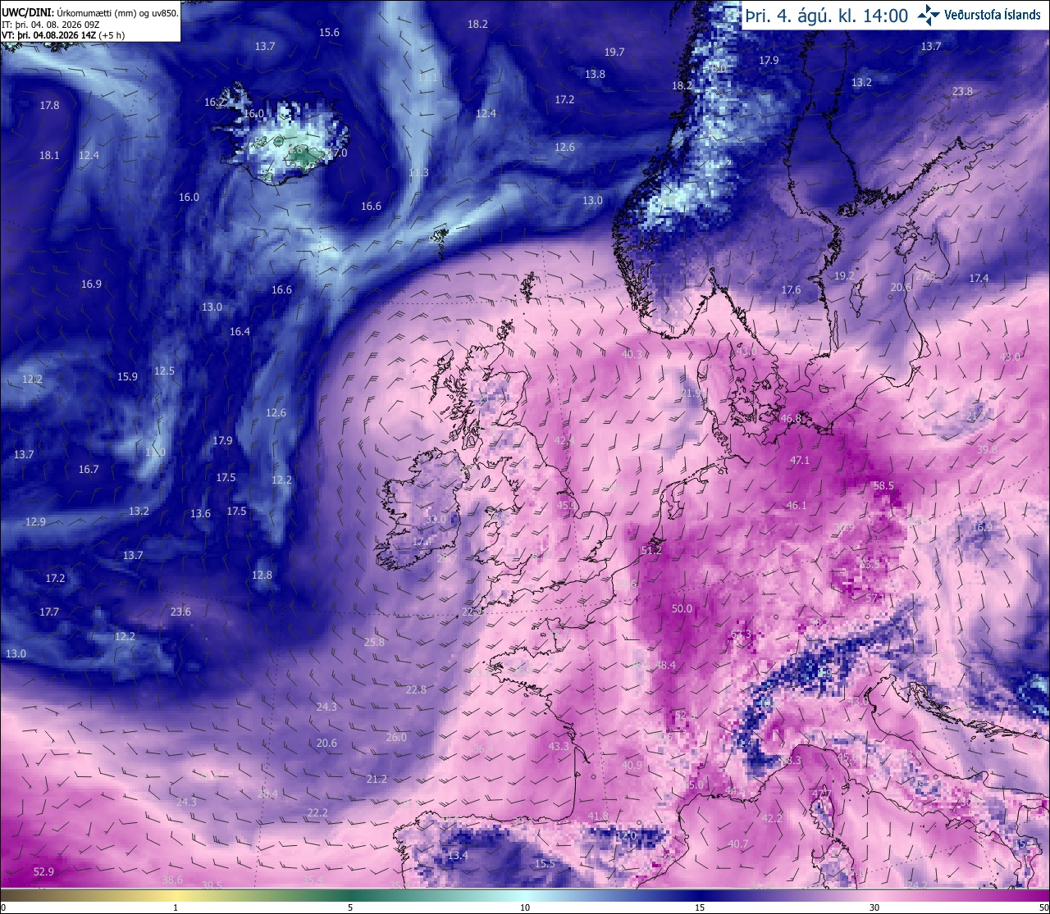Select the 51.2 value near the Netherlands
Viewport: 1050px width, 914px height.
pos(651,551)
